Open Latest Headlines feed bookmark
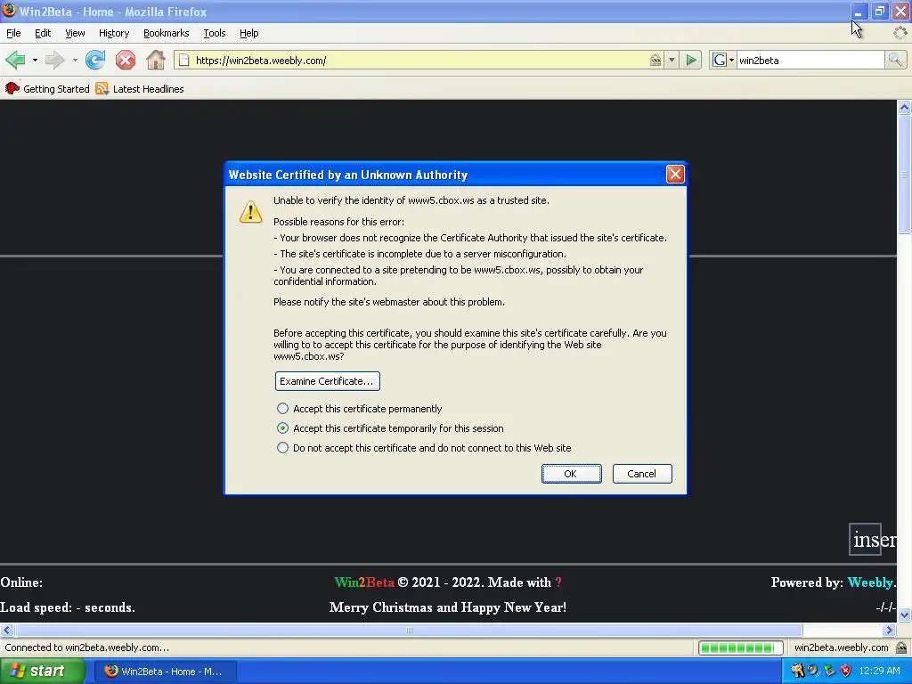The width and height of the screenshot is (912, 684). click(140, 89)
